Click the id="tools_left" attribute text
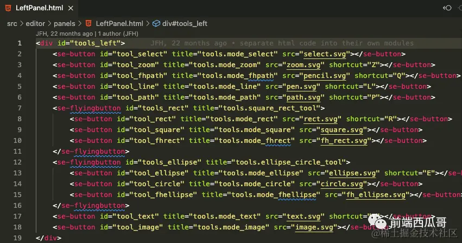The width and height of the screenshot is (462, 243). click(x=89, y=43)
